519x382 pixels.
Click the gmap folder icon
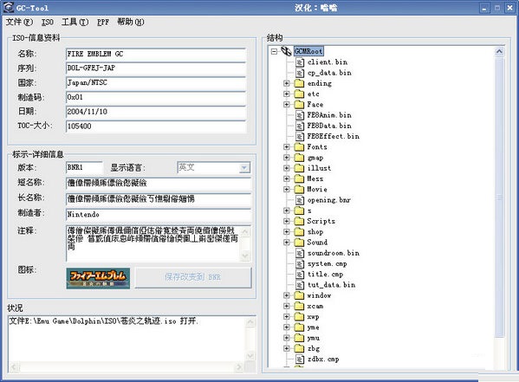tap(299, 158)
